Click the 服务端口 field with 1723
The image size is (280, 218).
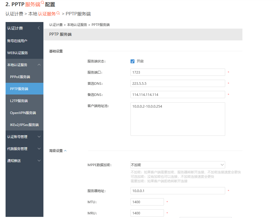tap(178, 72)
